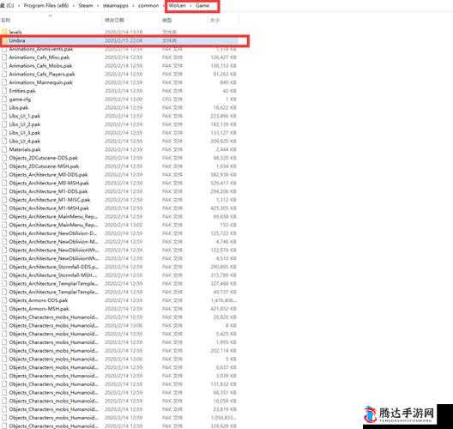453x429 pixels.
Task: Click the Game breadcrumb segment
Action: [x=202, y=5]
